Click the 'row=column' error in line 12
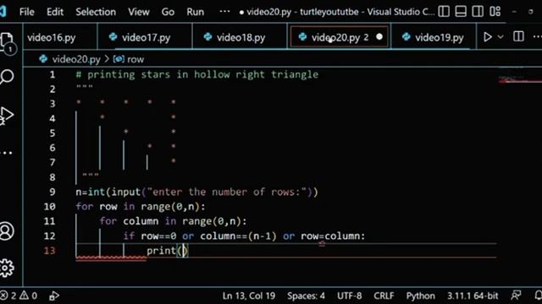The image size is (542, 304). point(329,236)
